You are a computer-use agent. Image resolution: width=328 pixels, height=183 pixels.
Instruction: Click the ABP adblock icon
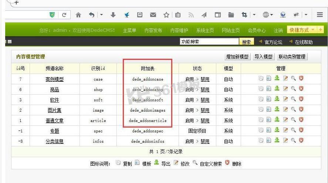point(266,15)
